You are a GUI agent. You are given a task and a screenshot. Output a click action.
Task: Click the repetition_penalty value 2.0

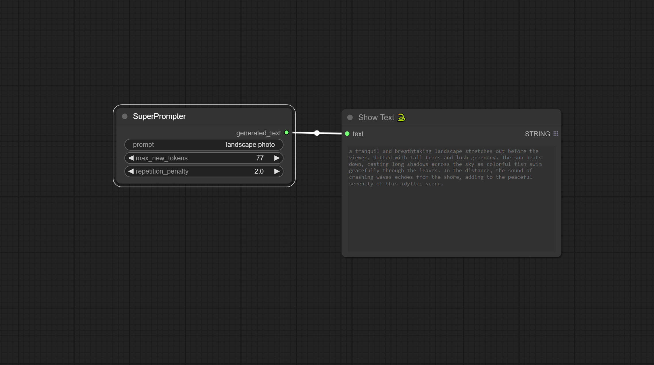[259, 171]
